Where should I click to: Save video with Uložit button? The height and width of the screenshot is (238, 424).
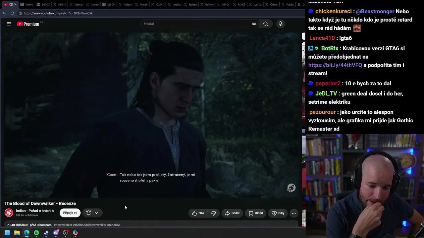pyautogui.click(x=256, y=213)
